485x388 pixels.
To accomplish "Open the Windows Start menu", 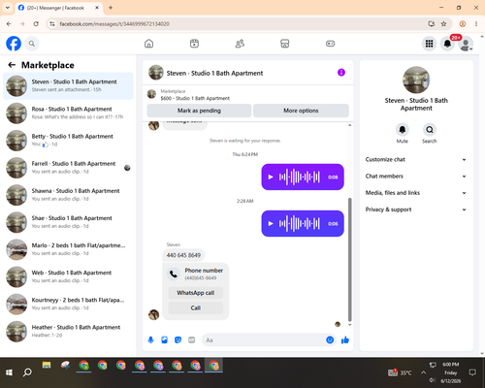I will tap(9, 372).
